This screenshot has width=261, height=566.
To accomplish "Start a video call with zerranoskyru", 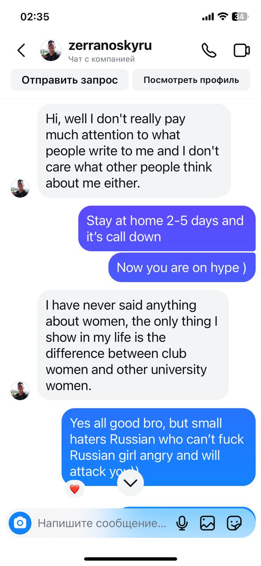I will click(242, 50).
